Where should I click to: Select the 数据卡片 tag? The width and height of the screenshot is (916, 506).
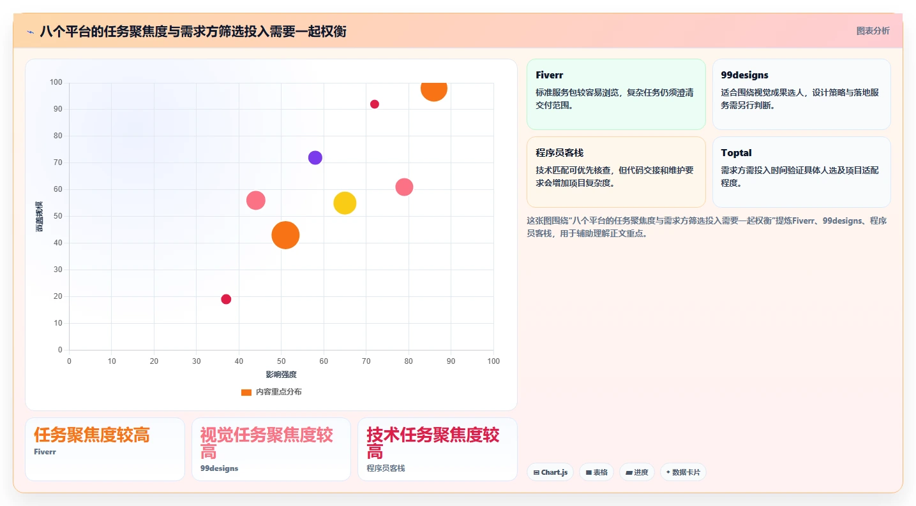[x=683, y=472]
